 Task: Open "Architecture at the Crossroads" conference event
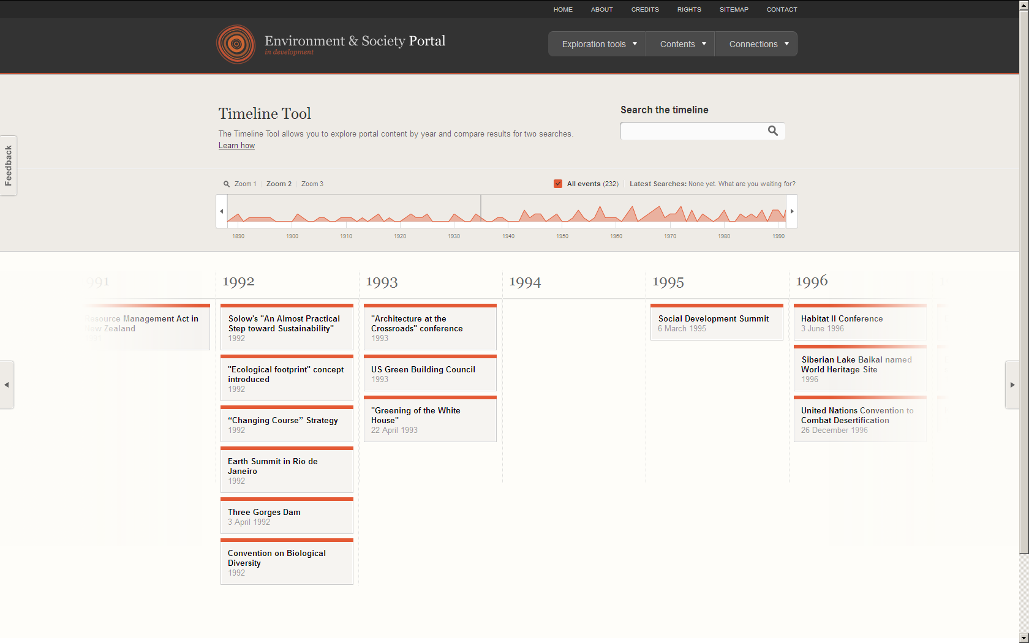(430, 327)
